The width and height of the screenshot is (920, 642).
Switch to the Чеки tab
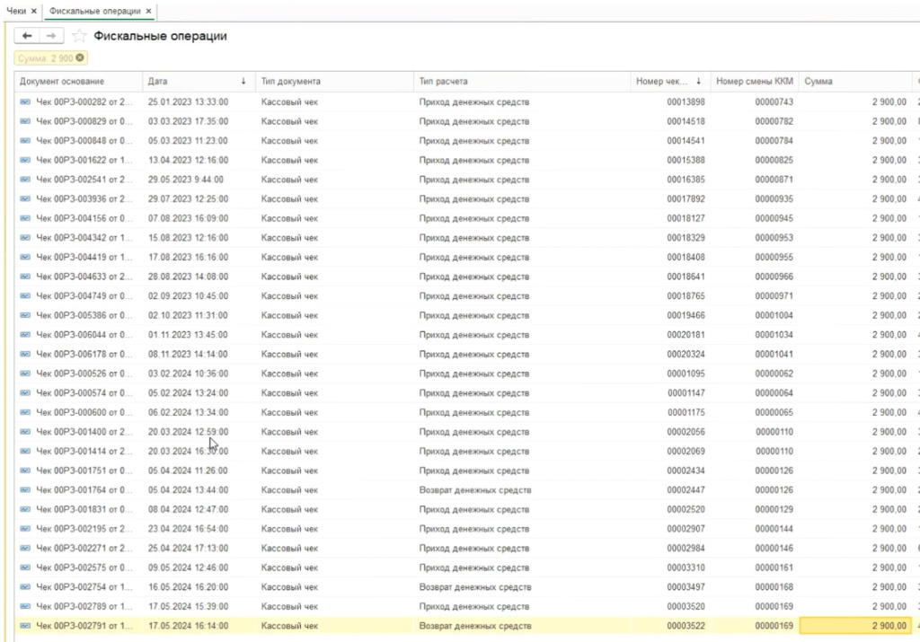click(x=16, y=11)
